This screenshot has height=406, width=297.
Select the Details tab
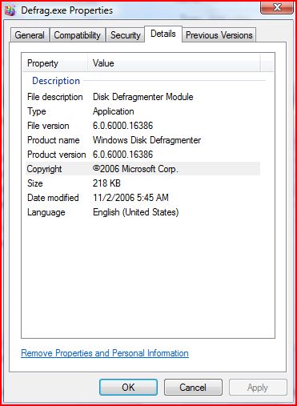coord(163,34)
